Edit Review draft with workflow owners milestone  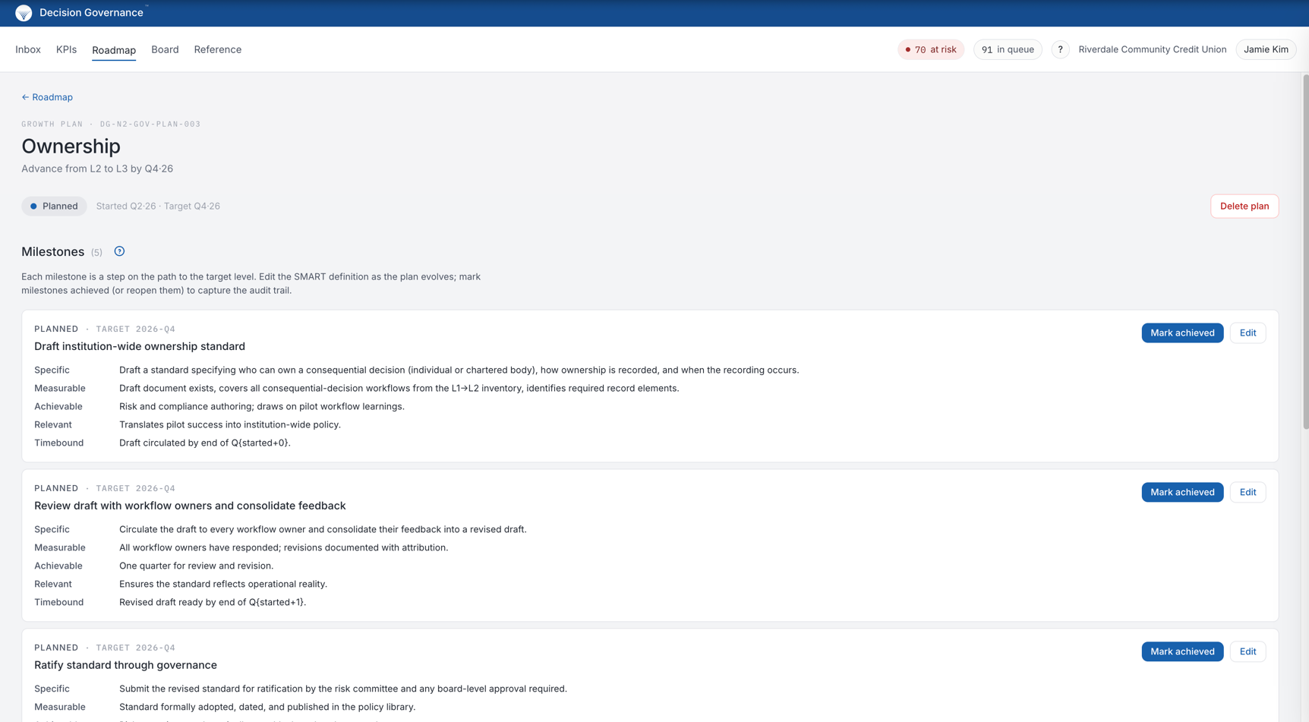tap(1247, 492)
